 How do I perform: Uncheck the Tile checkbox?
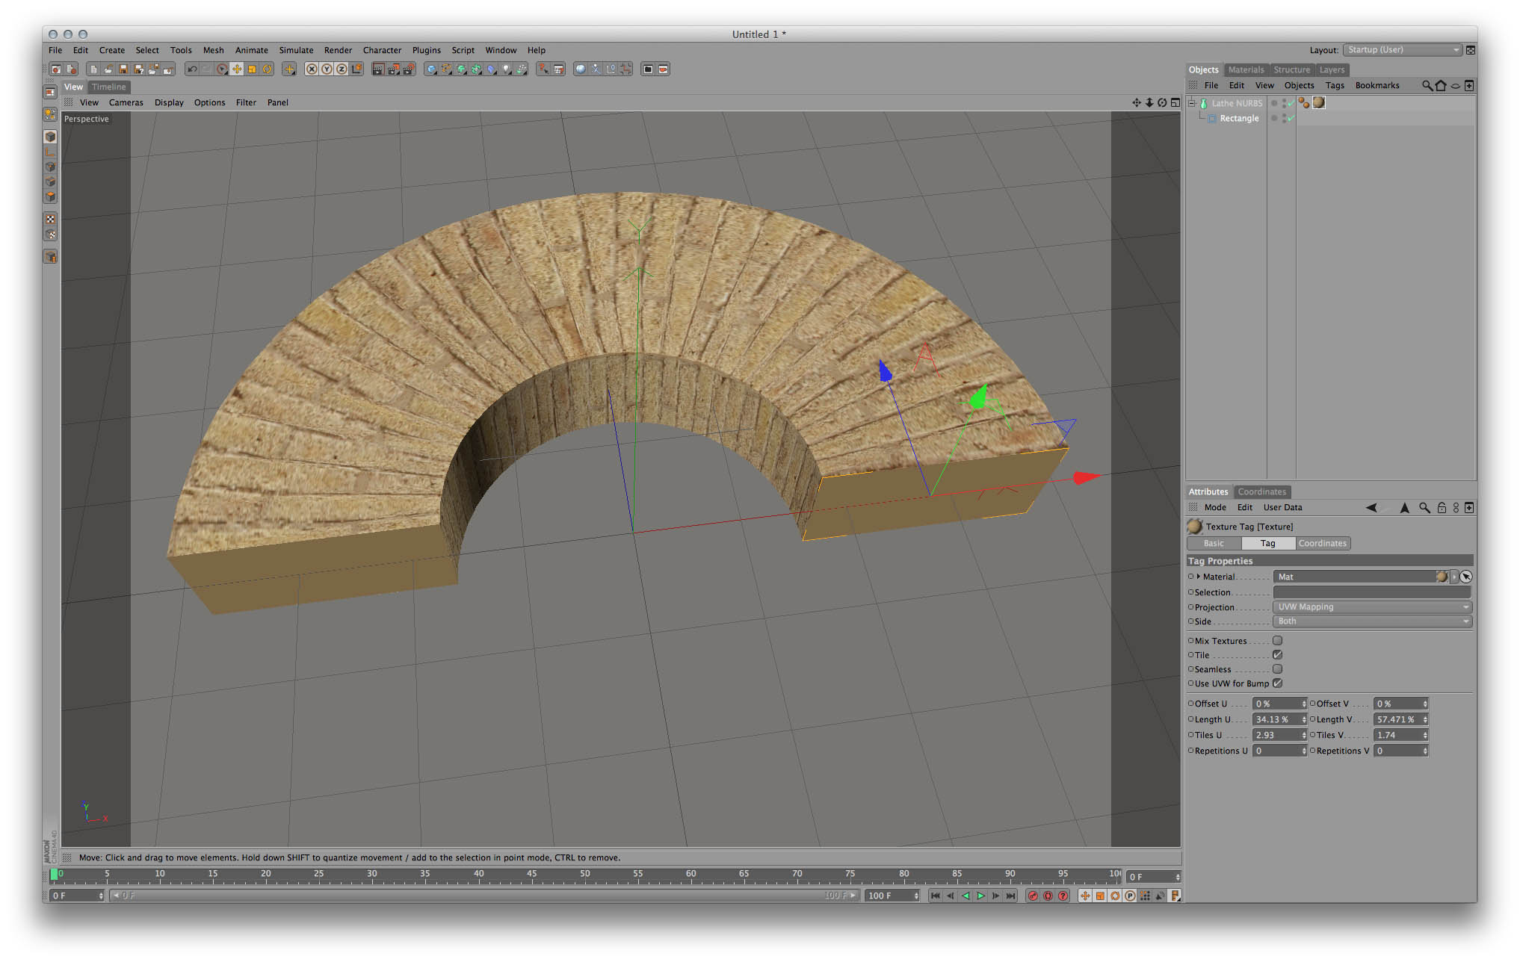click(1277, 655)
